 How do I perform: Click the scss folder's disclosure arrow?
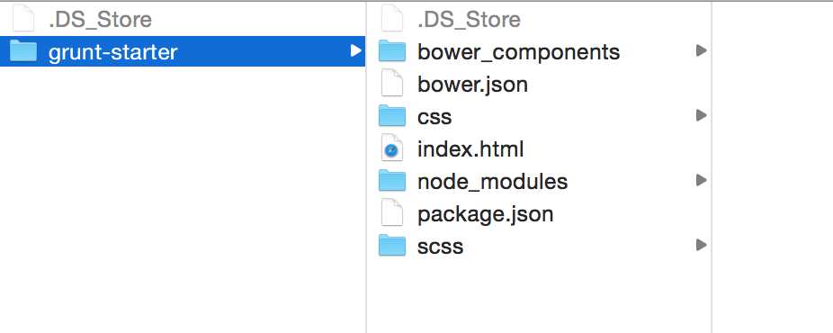click(x=702, y=246)
